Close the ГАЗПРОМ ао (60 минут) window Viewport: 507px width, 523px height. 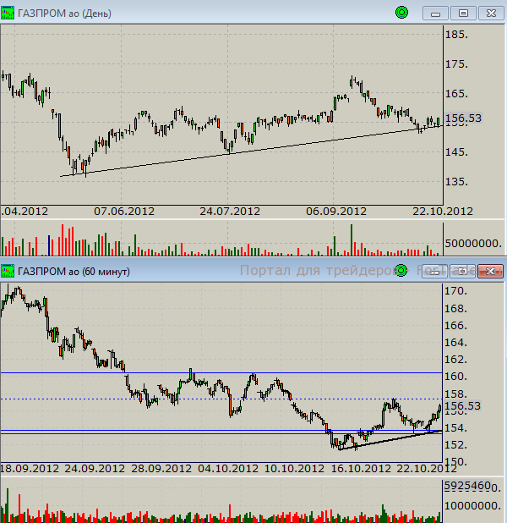[x=490, y=272]
